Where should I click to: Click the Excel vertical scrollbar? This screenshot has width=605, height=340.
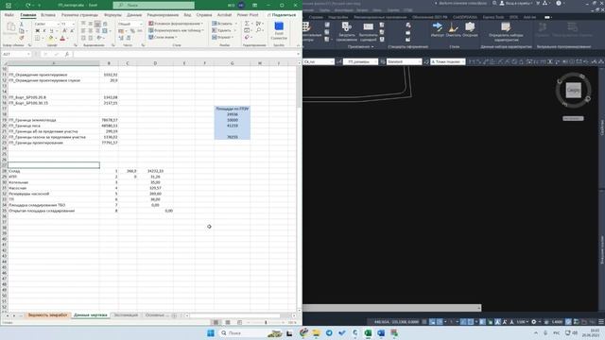tap(300, 188)
